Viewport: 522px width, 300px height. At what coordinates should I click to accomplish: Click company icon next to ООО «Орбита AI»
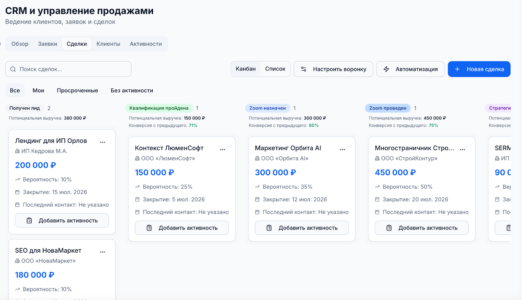(x=257, y=158)
